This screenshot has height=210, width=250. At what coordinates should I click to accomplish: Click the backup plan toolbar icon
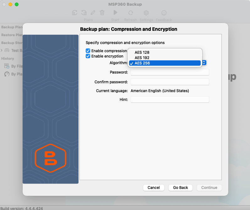(75, 13)
